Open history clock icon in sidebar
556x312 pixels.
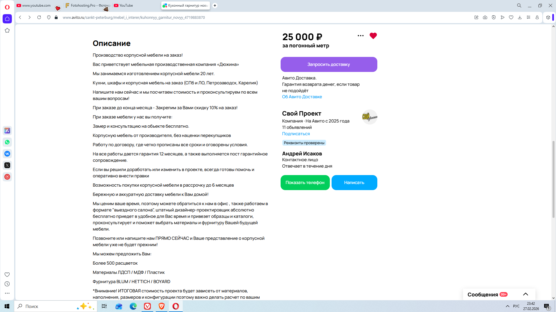[7, 284]
